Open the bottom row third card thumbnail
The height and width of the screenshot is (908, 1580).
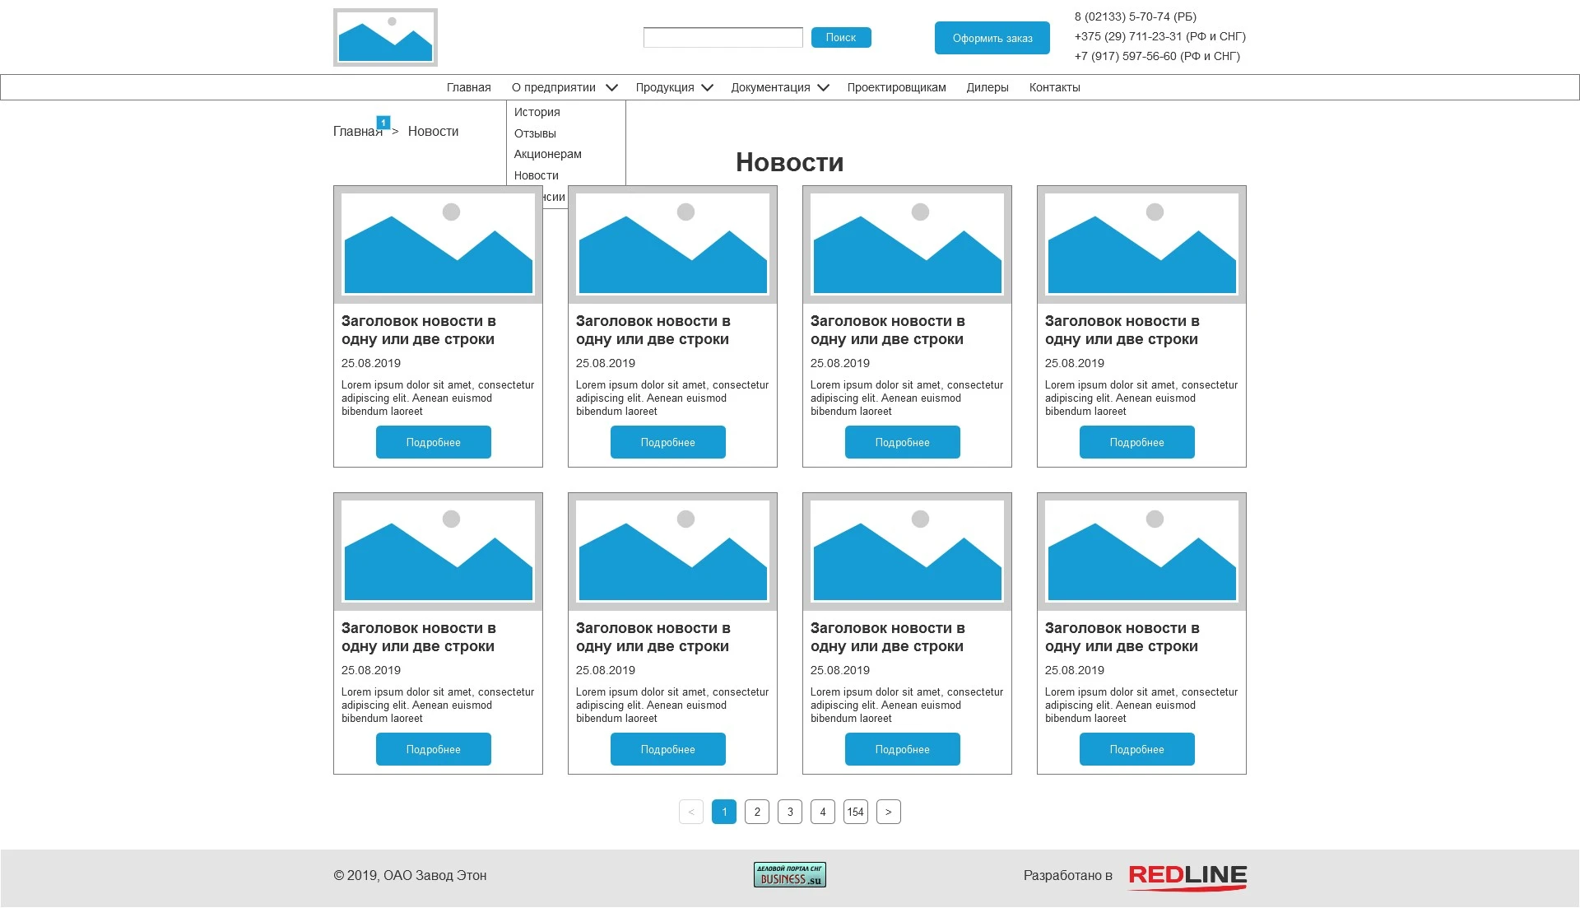point(907,552)
